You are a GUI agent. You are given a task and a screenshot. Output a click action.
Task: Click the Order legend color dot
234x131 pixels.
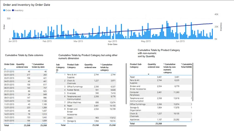coord(4,11)
